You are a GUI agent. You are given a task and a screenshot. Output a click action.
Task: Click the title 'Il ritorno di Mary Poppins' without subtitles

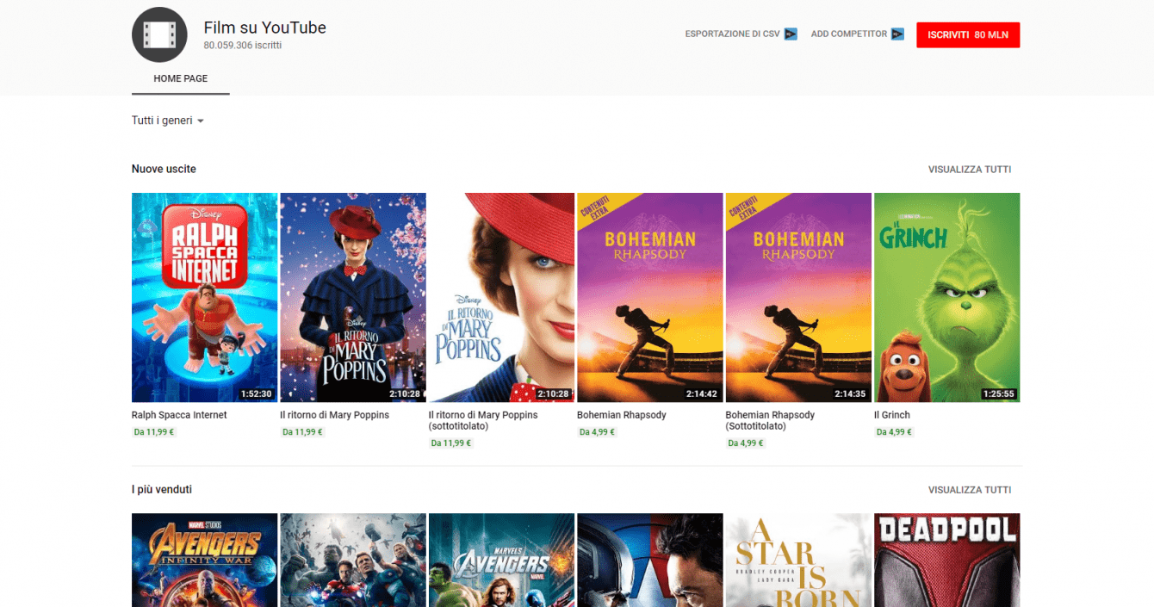tap(335, 415)
